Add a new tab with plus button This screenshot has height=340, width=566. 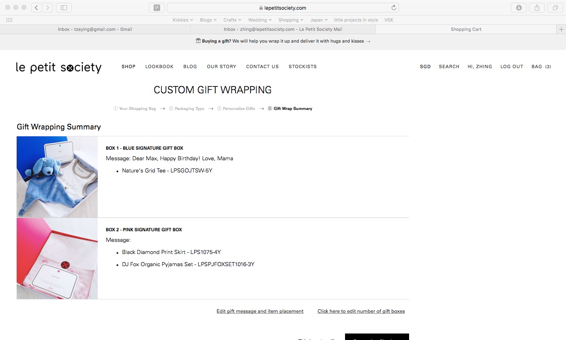[x=562, y=29]
